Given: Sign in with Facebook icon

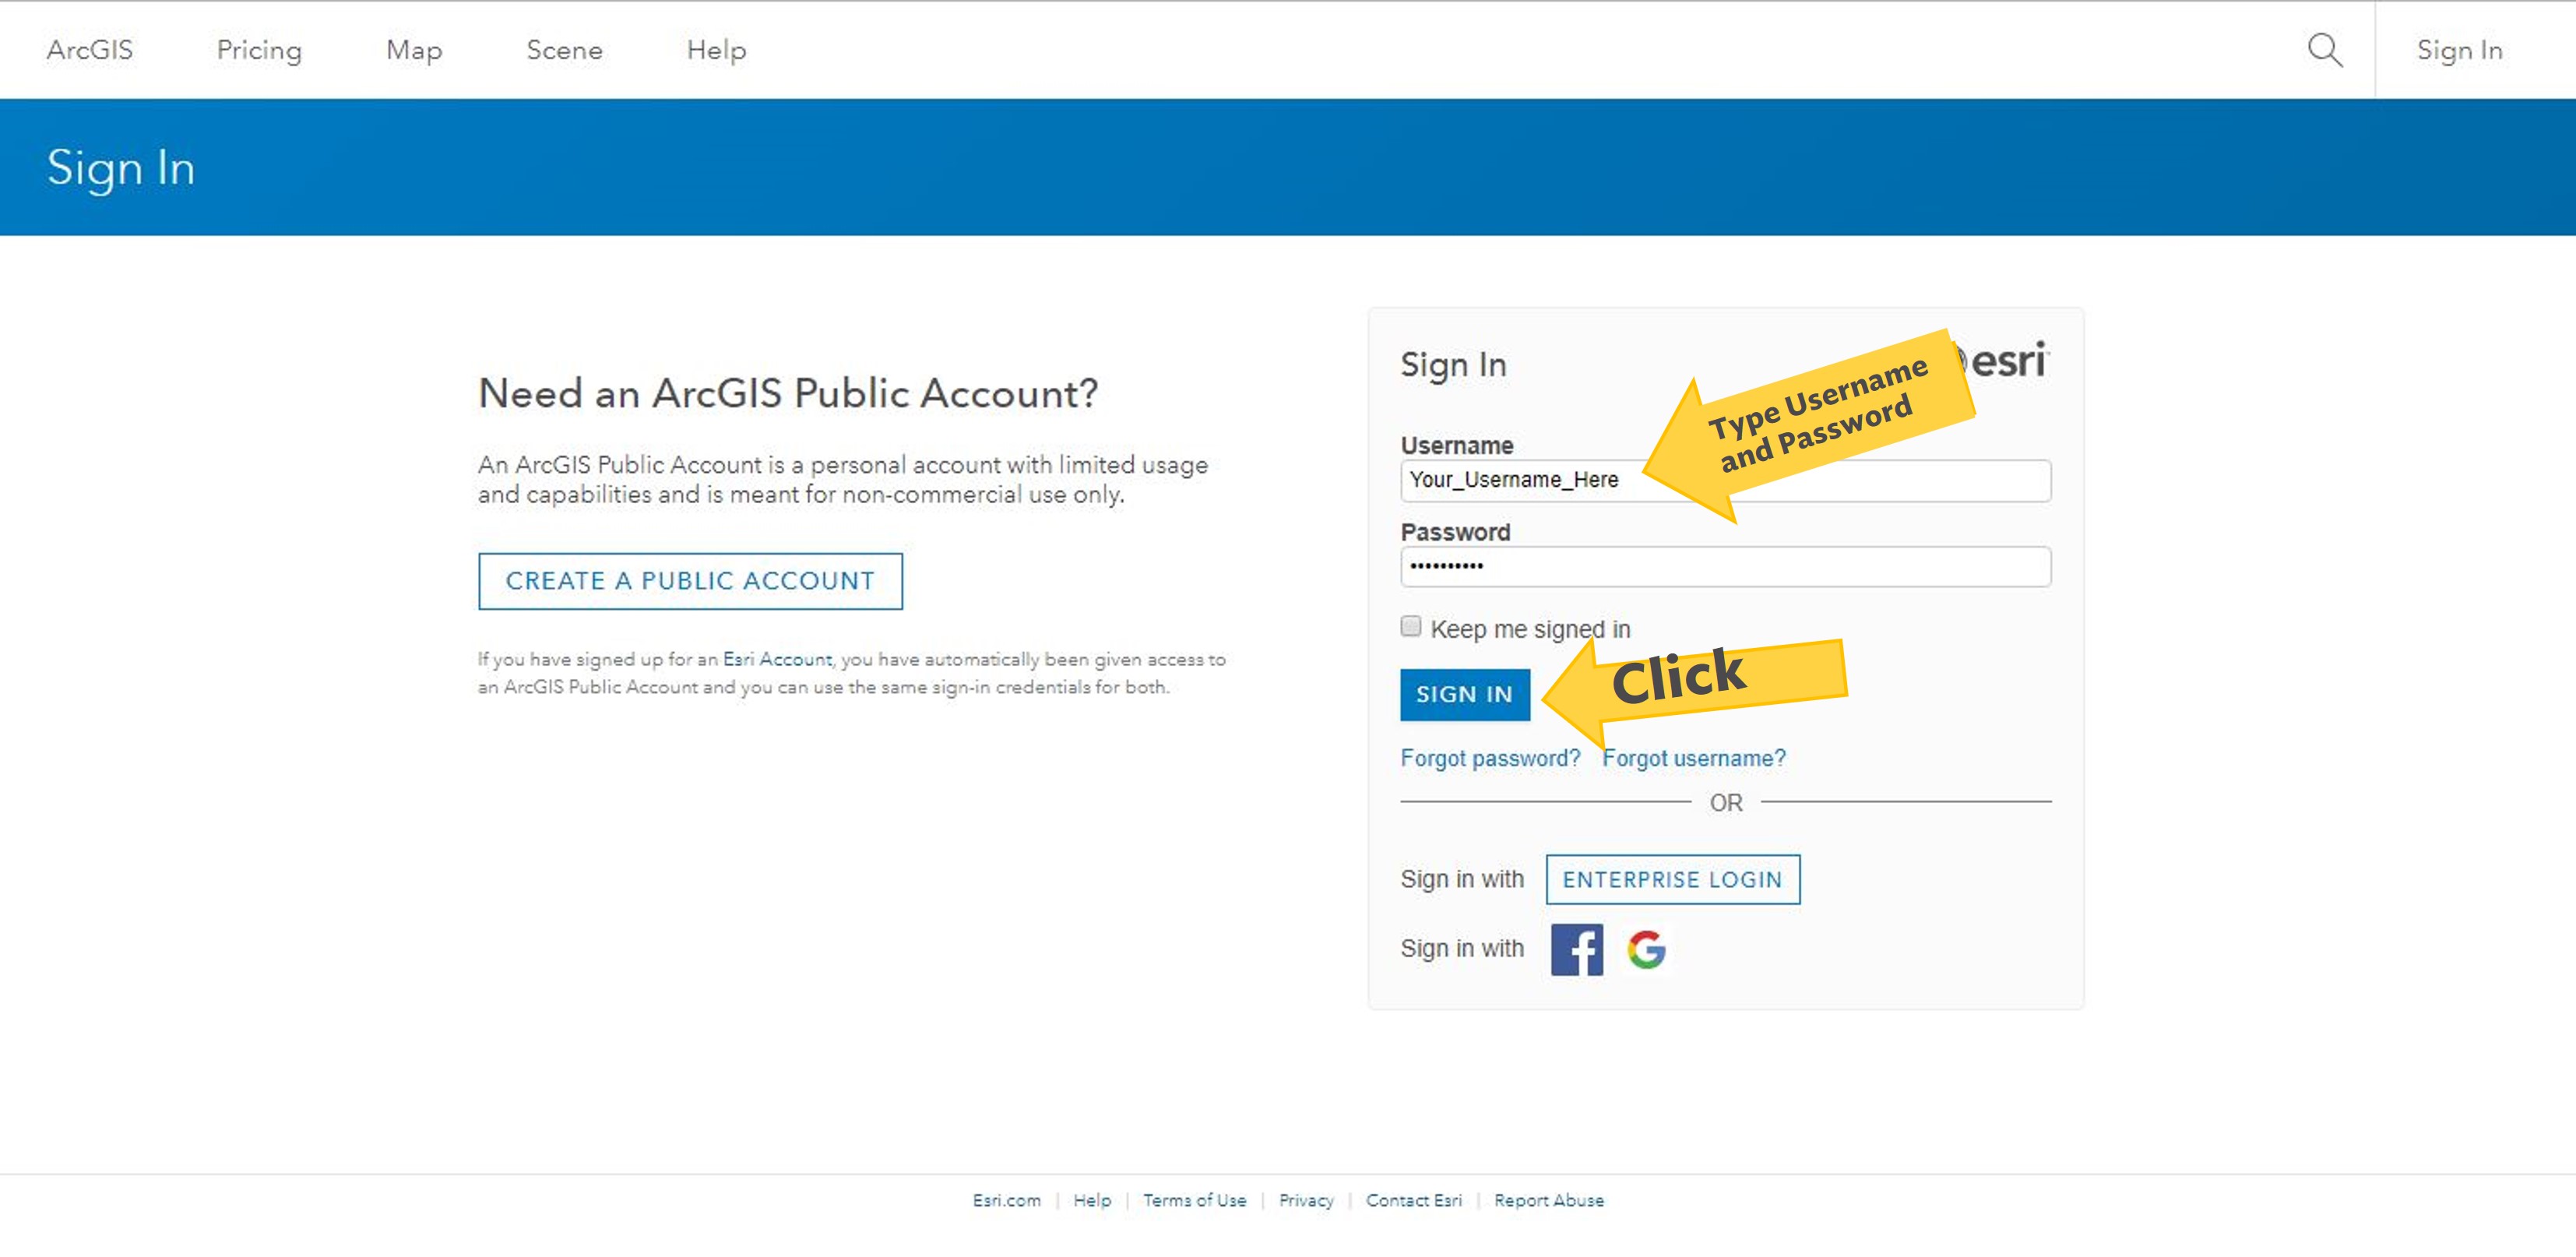Looking at the screenshot, I should click(1576, 949).
